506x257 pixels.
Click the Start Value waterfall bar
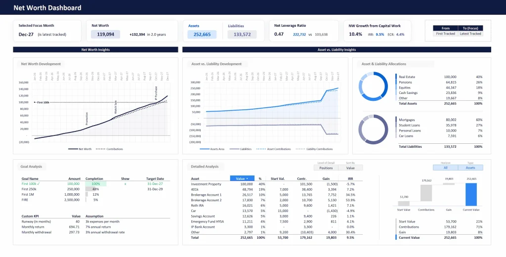click(404, 203)
